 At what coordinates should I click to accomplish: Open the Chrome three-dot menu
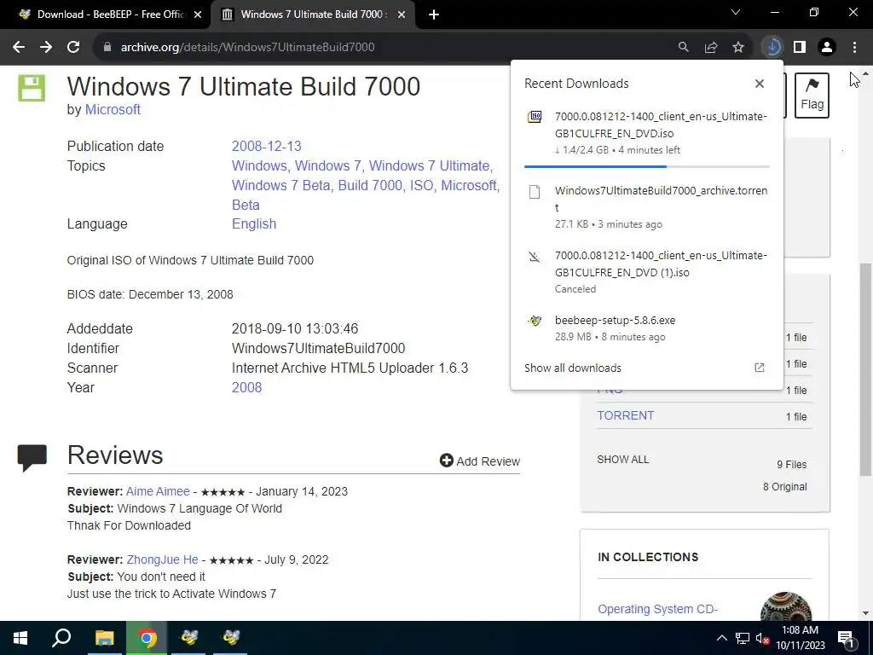pos(854,48)
